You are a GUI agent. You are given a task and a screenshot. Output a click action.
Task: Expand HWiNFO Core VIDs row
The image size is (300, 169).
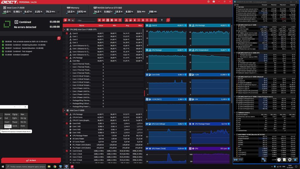click(237, 27)
